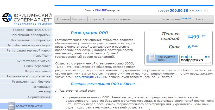Open Бухгалтерские услуги sidebar item
This screenshot has height=110, width=215.
pyautogui.click(x=26, y=61)
